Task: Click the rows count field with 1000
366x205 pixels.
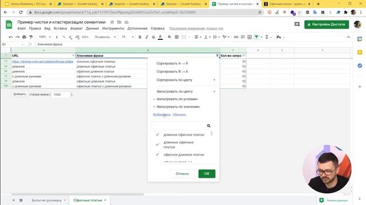Action: click(x=61, y=95)
